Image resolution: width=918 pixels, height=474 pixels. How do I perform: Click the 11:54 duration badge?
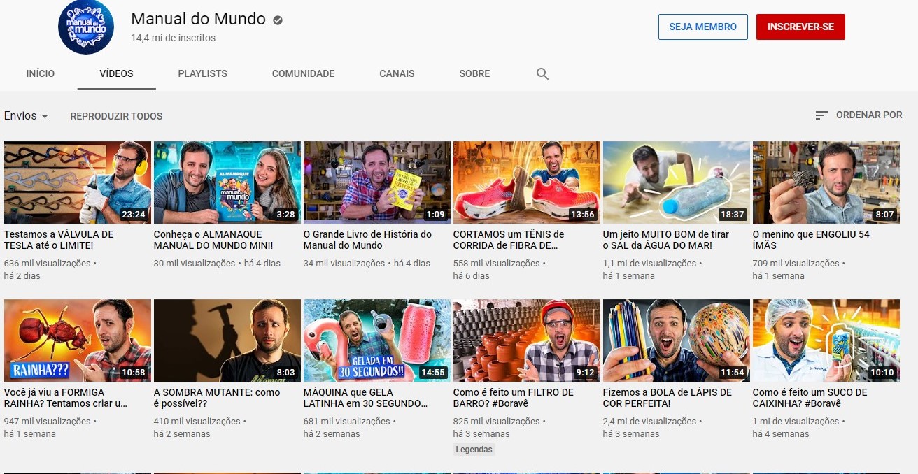732,373
